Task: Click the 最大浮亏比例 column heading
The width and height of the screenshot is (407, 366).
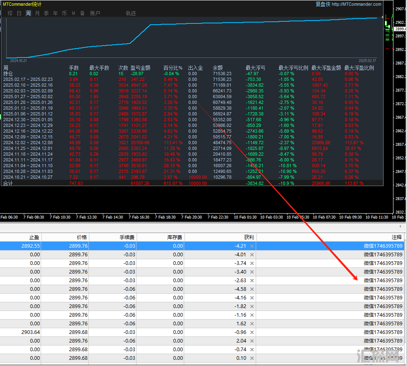Action: click(293, 68)
